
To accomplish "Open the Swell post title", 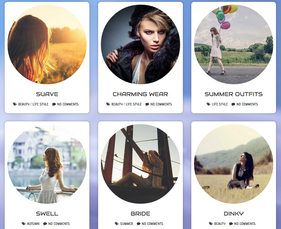I will pos(47,213).
